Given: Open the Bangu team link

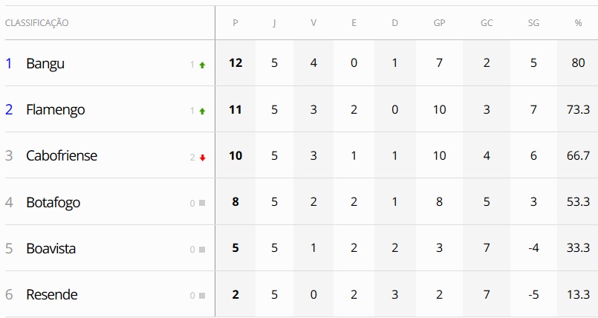Looking at the screenshot, I should coord(45,63).
